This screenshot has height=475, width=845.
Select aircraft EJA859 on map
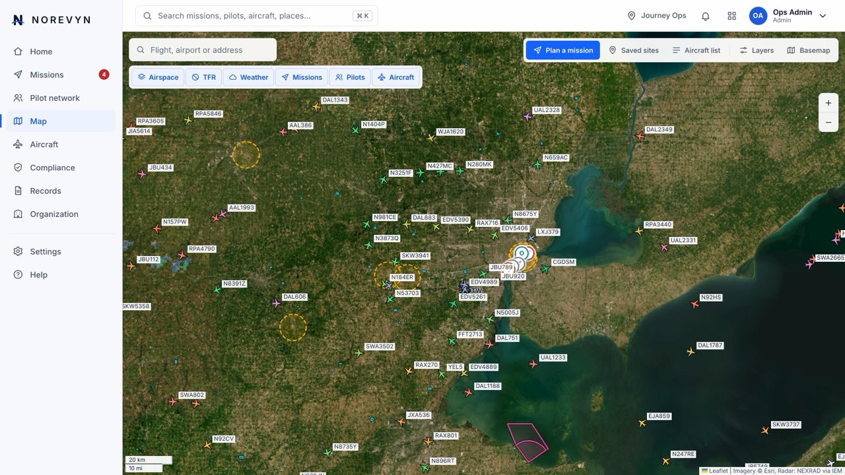(x=642, y=423)
